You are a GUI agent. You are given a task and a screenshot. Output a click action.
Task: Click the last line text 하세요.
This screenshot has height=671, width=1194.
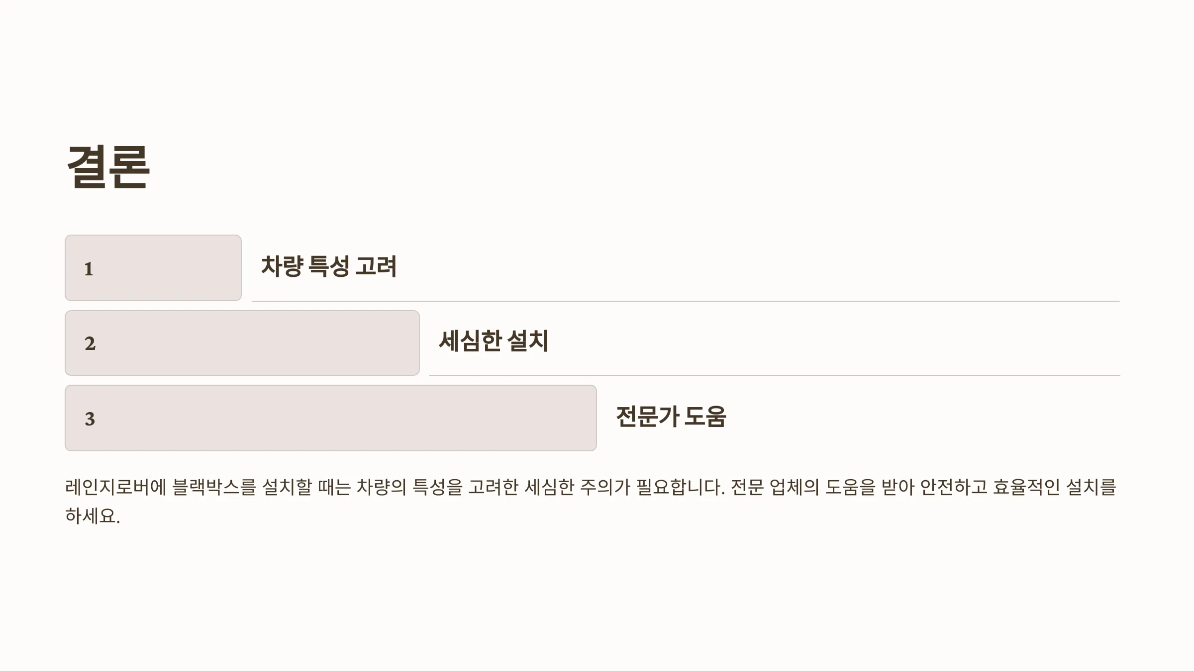coord(93,516)
